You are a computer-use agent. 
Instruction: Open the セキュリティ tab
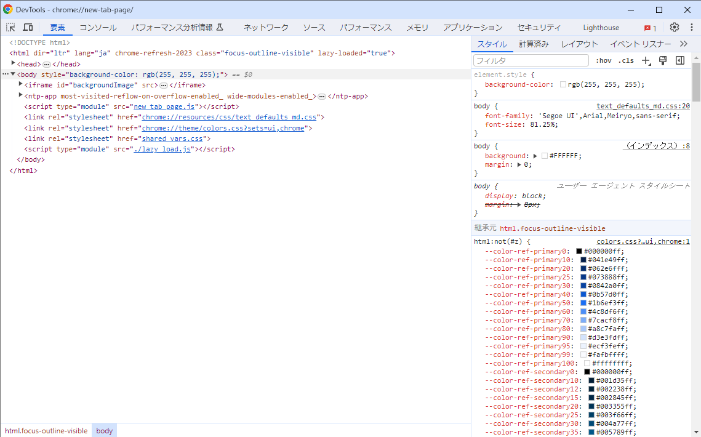(539, 27)
